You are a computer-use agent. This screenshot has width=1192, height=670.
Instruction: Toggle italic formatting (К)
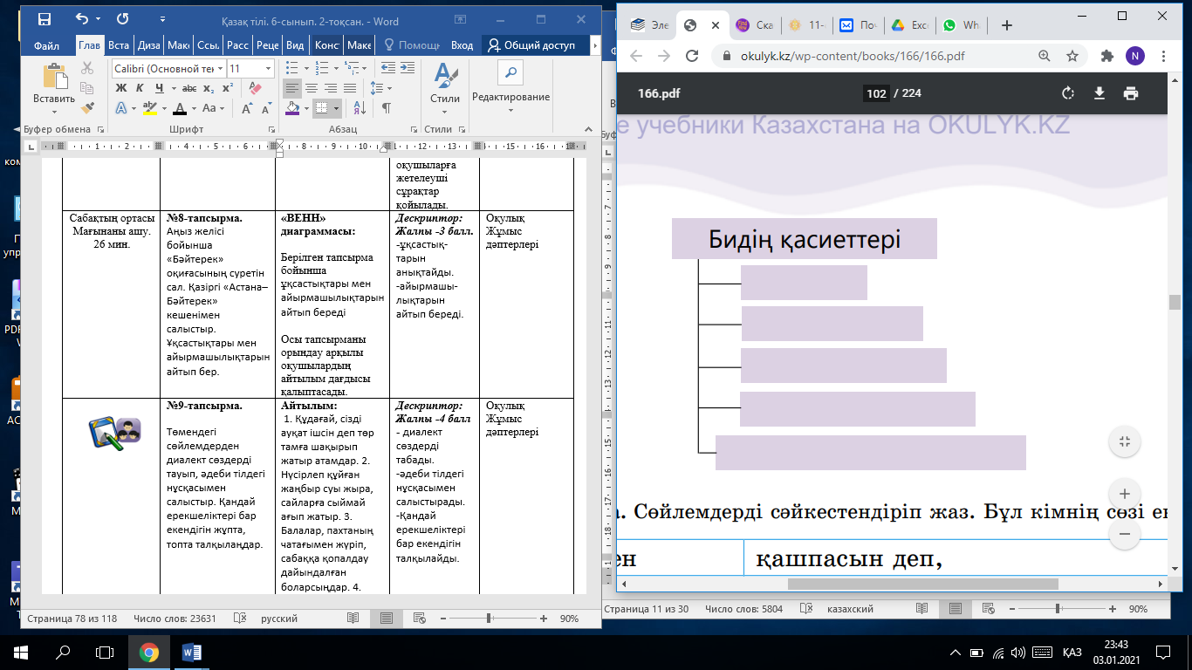click(140, 88)
